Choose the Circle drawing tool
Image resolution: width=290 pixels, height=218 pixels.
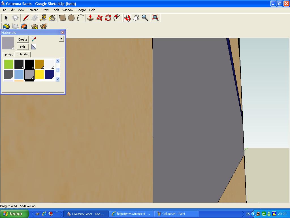pos(71,18)
